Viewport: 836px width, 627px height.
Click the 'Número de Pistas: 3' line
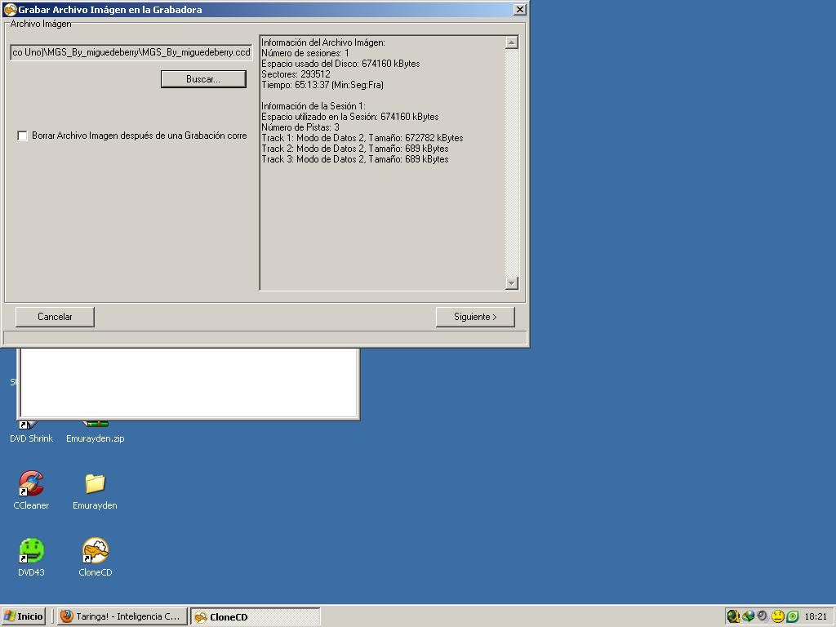[x=300, y=127]
